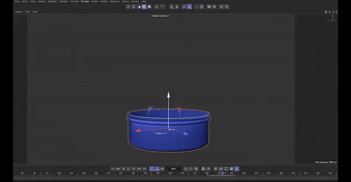Select the Points mode icon in top toolbar

(128, 7)
